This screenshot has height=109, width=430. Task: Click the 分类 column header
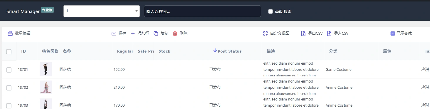[333, 51]
